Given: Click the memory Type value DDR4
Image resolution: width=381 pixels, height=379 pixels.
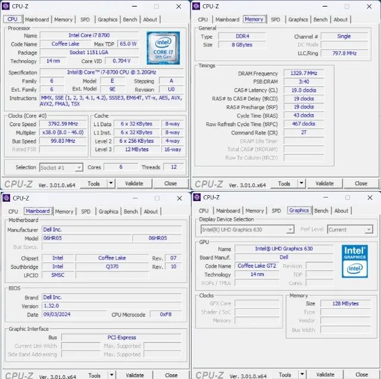Looking at the screenshot, I should pyautogui.click(x=242, y=36).
